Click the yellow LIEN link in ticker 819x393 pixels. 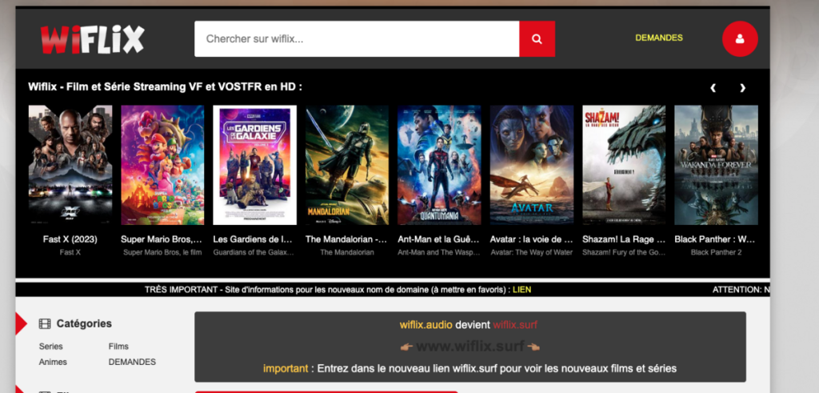521,290
